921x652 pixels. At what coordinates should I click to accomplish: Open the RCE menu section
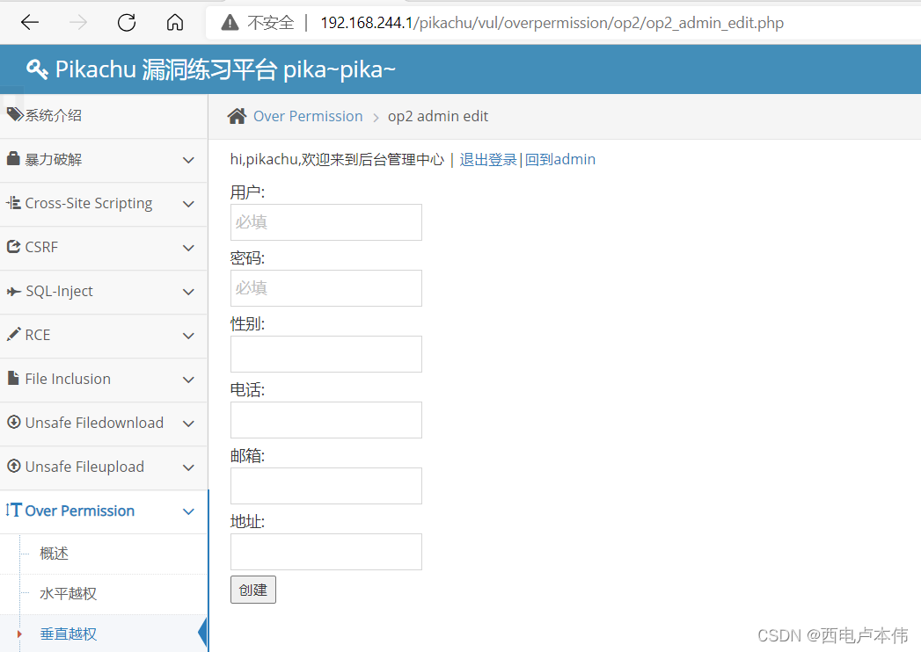point(104,336)
